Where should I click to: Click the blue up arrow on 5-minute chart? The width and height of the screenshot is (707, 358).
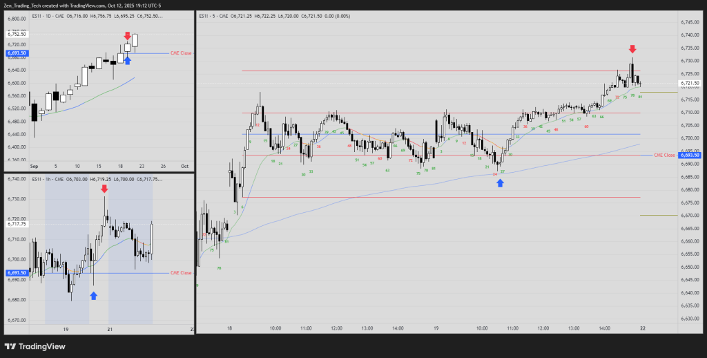500,183
